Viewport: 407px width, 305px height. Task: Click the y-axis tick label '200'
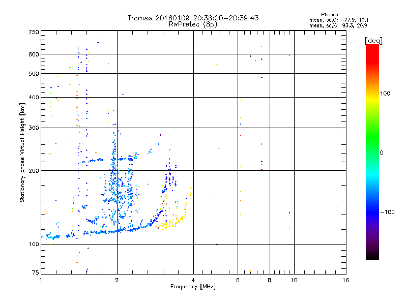tap(34, 171)
